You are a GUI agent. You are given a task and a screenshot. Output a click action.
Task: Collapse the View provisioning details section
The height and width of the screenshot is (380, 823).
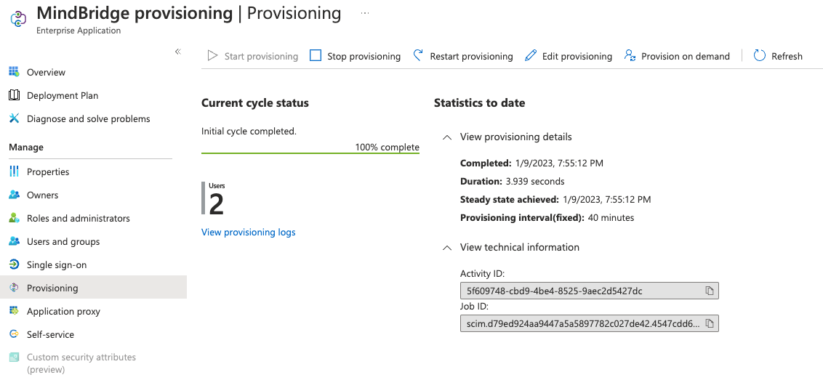point(447,137)
